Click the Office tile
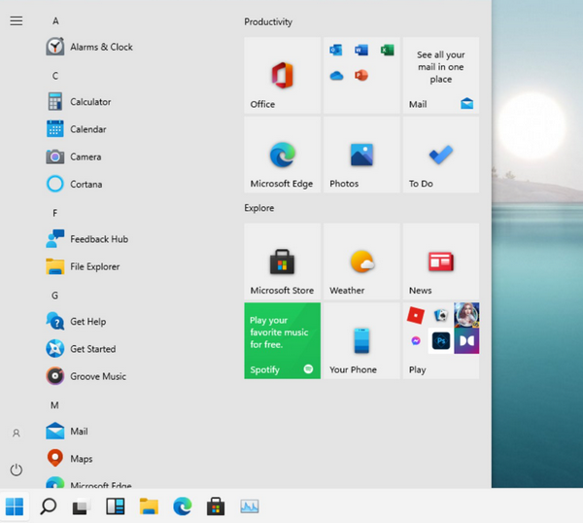Viewport: 583px width, 523px height. pos(282,75)
